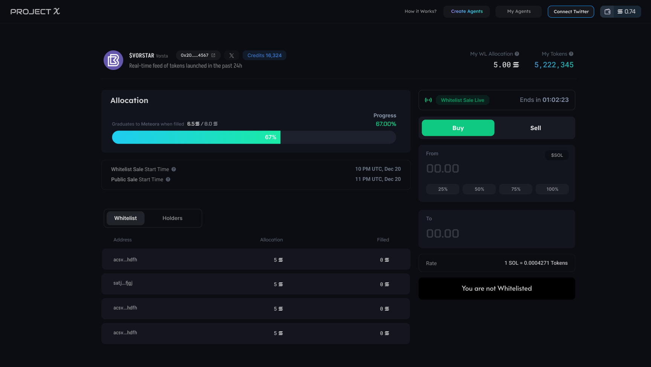Open external link icon on 0x20...4567
This screenshot has height=367, width=651.
[x=213, y=55]
